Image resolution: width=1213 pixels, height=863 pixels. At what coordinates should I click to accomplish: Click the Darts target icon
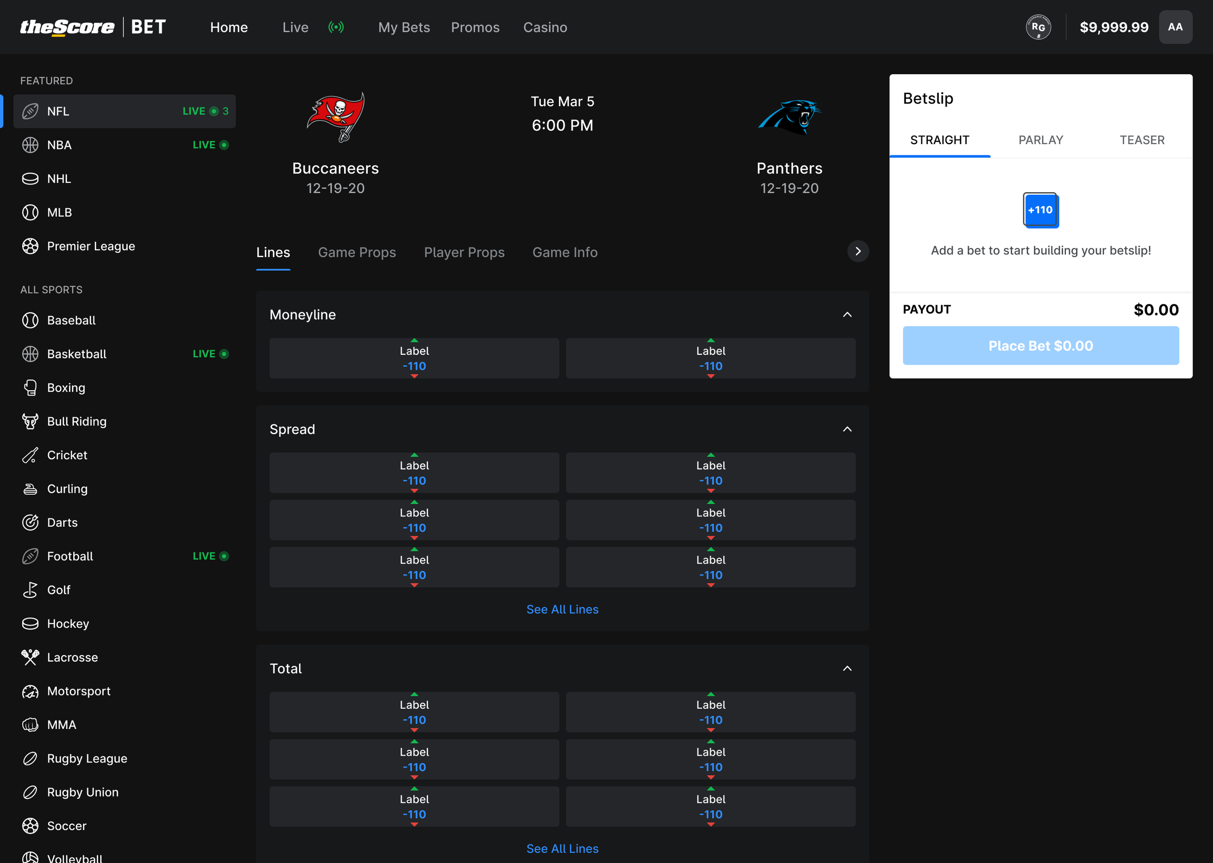click(30, 523)
